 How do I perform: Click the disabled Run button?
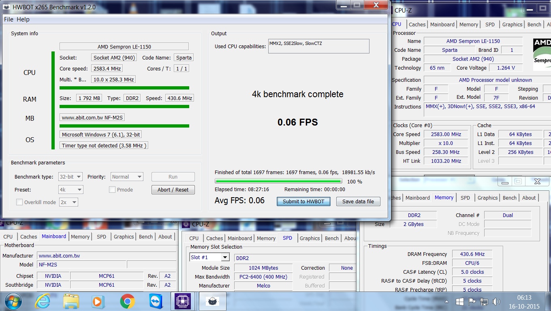173,177
